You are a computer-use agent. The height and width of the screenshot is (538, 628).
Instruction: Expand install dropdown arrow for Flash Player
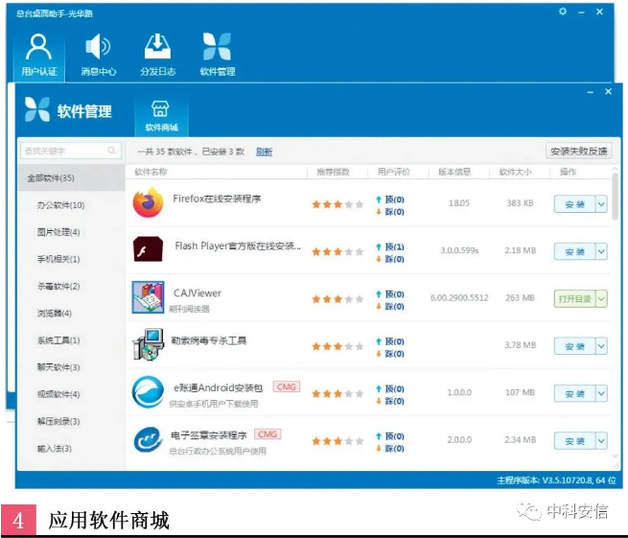[601, 251]
